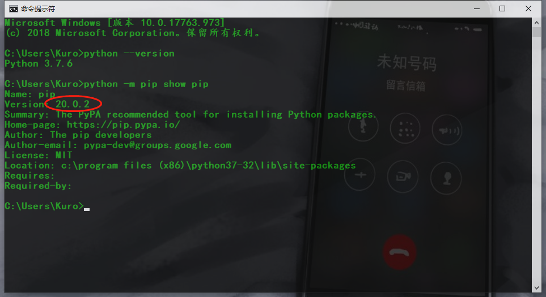Tap the mute microphone icon on phone
Image resolution: width=546 pixels, height=297 pixels.
(363, 126)
